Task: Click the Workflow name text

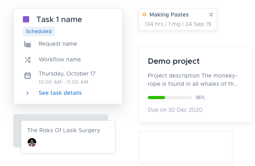Action: click(x=60, y=60)
